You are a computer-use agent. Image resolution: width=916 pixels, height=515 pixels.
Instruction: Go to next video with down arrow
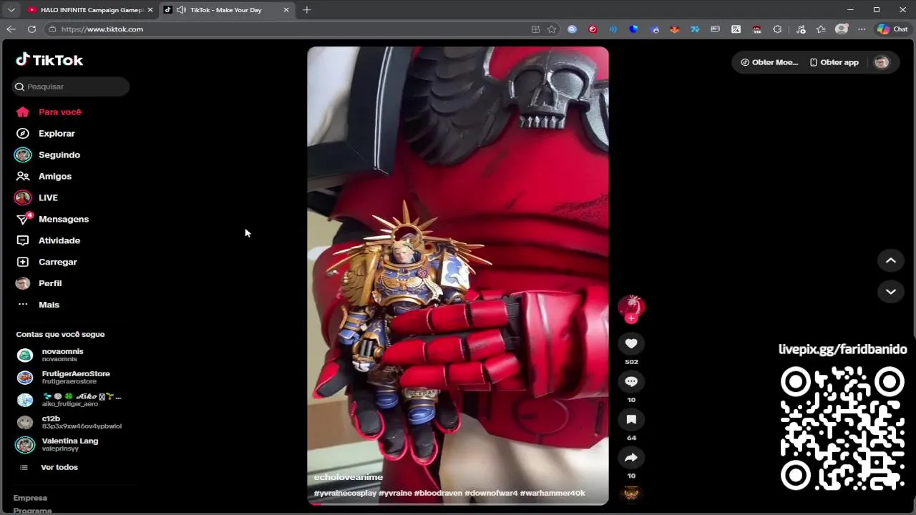click(x=891, y=291)
